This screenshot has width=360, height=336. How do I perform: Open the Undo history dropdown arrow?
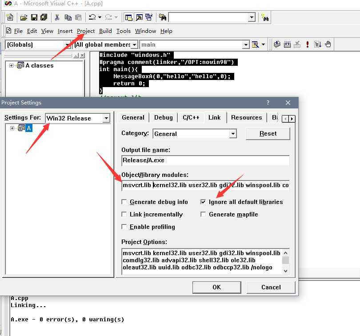click(x=100, y=17)
